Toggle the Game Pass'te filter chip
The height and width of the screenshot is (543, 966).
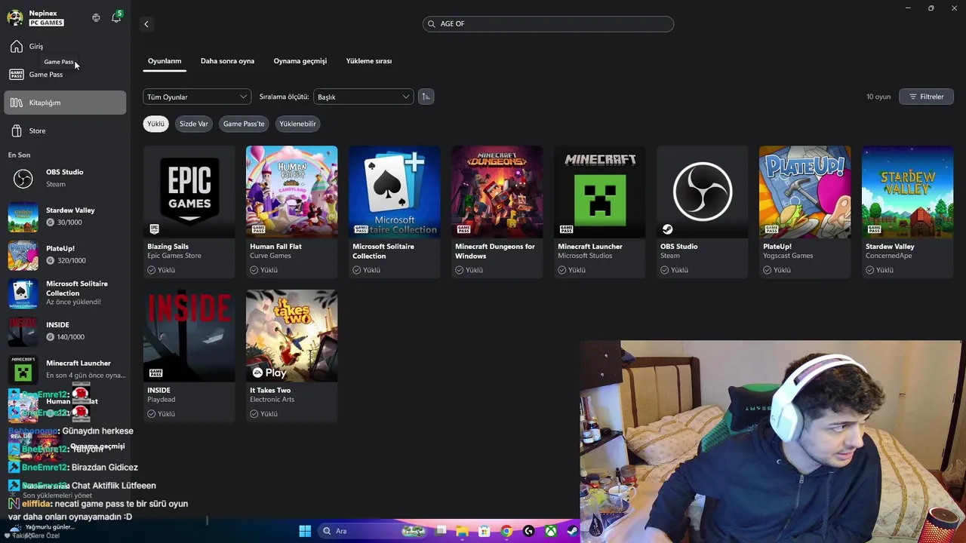(244, 124)
